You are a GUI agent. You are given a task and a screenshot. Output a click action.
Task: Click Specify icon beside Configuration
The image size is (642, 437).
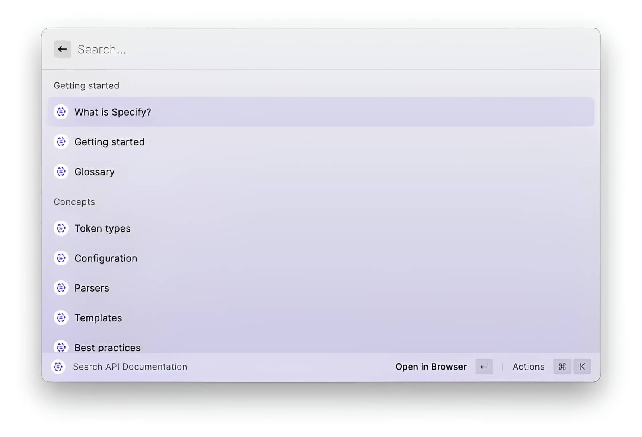pyautogui.click(x=61, y=258)
